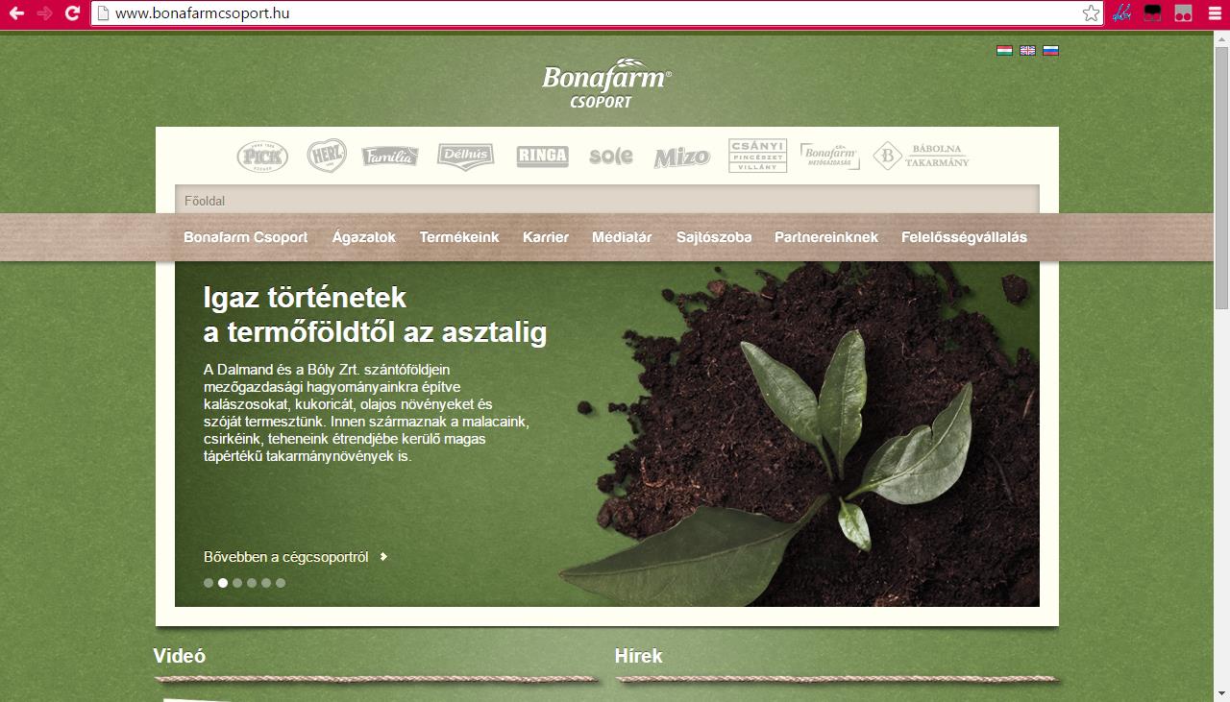Screen dimensions: 1230x702
Task: Select the first carousel dot
Action: tap(209, 583)
